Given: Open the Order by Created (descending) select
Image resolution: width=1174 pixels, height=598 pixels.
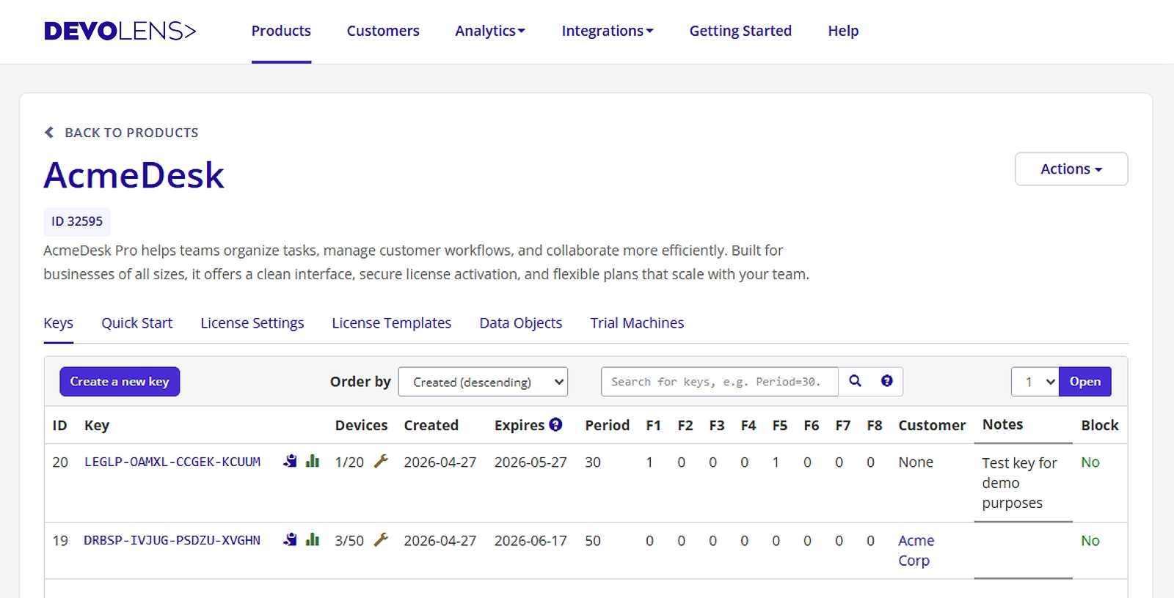Looking at the screenshot, I should click(x=483, y=382).
